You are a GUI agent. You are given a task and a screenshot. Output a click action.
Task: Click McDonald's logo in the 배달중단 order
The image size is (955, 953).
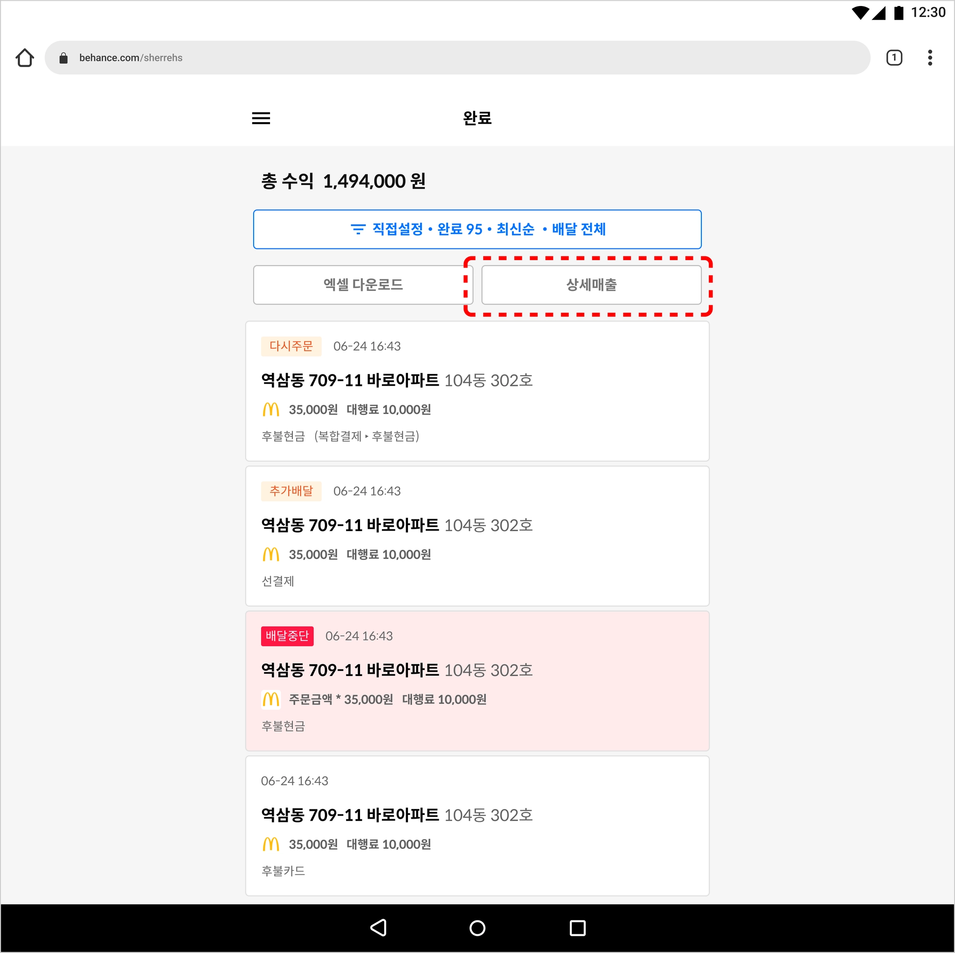[x=271, y=699]
